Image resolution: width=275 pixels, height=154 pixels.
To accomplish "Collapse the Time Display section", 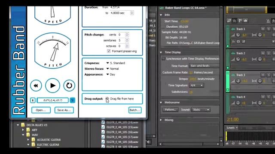I will (161, 52).
